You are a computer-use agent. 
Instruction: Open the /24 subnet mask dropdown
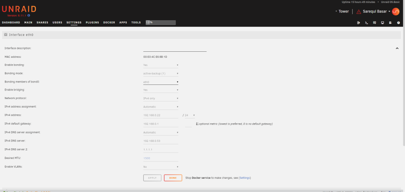coord(190,115)
